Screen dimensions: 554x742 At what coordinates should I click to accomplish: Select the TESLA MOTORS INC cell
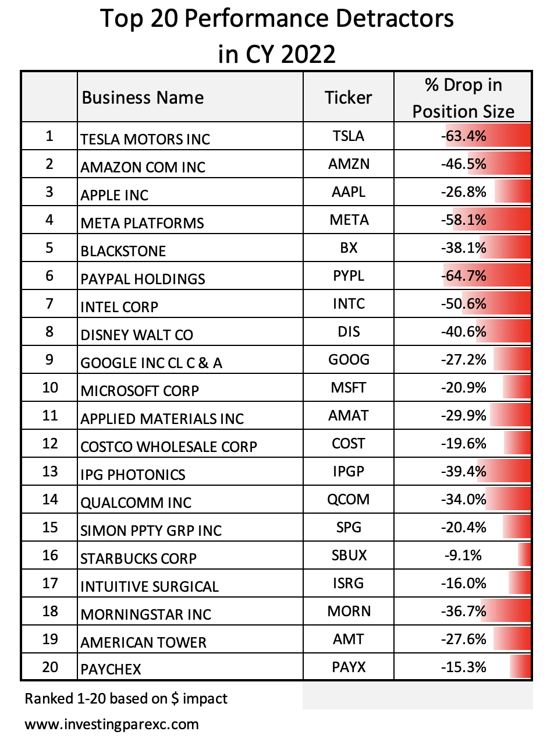click(x=190, y=136)
